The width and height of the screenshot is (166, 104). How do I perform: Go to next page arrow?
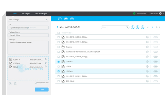[157, 27]
